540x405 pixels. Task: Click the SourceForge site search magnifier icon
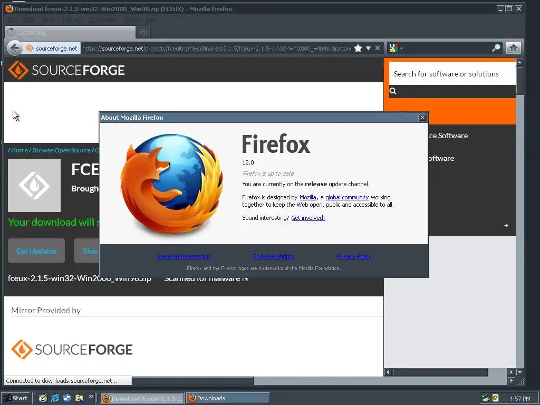tap(393, 91)
